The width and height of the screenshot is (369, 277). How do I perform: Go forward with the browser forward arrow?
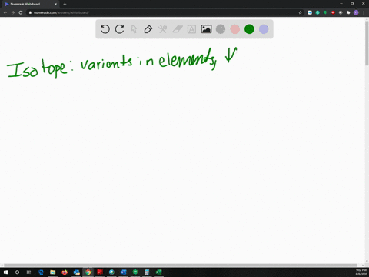coord(13,12)
